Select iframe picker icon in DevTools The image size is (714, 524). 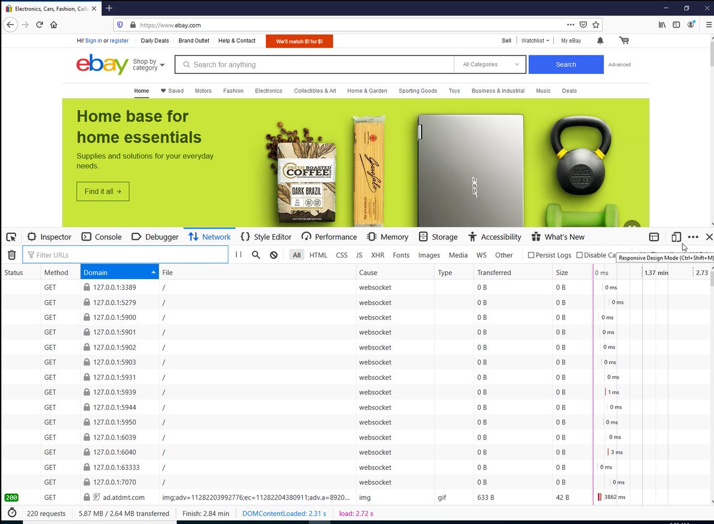pos(654,237)
